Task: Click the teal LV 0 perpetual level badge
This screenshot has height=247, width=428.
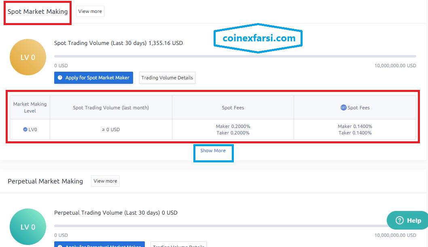Action: [x=28, y=227]
